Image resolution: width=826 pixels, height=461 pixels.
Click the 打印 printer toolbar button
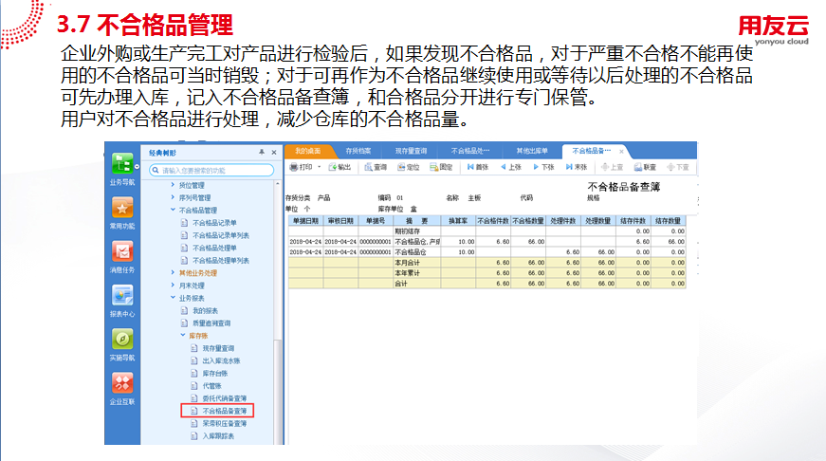point(300,167)
